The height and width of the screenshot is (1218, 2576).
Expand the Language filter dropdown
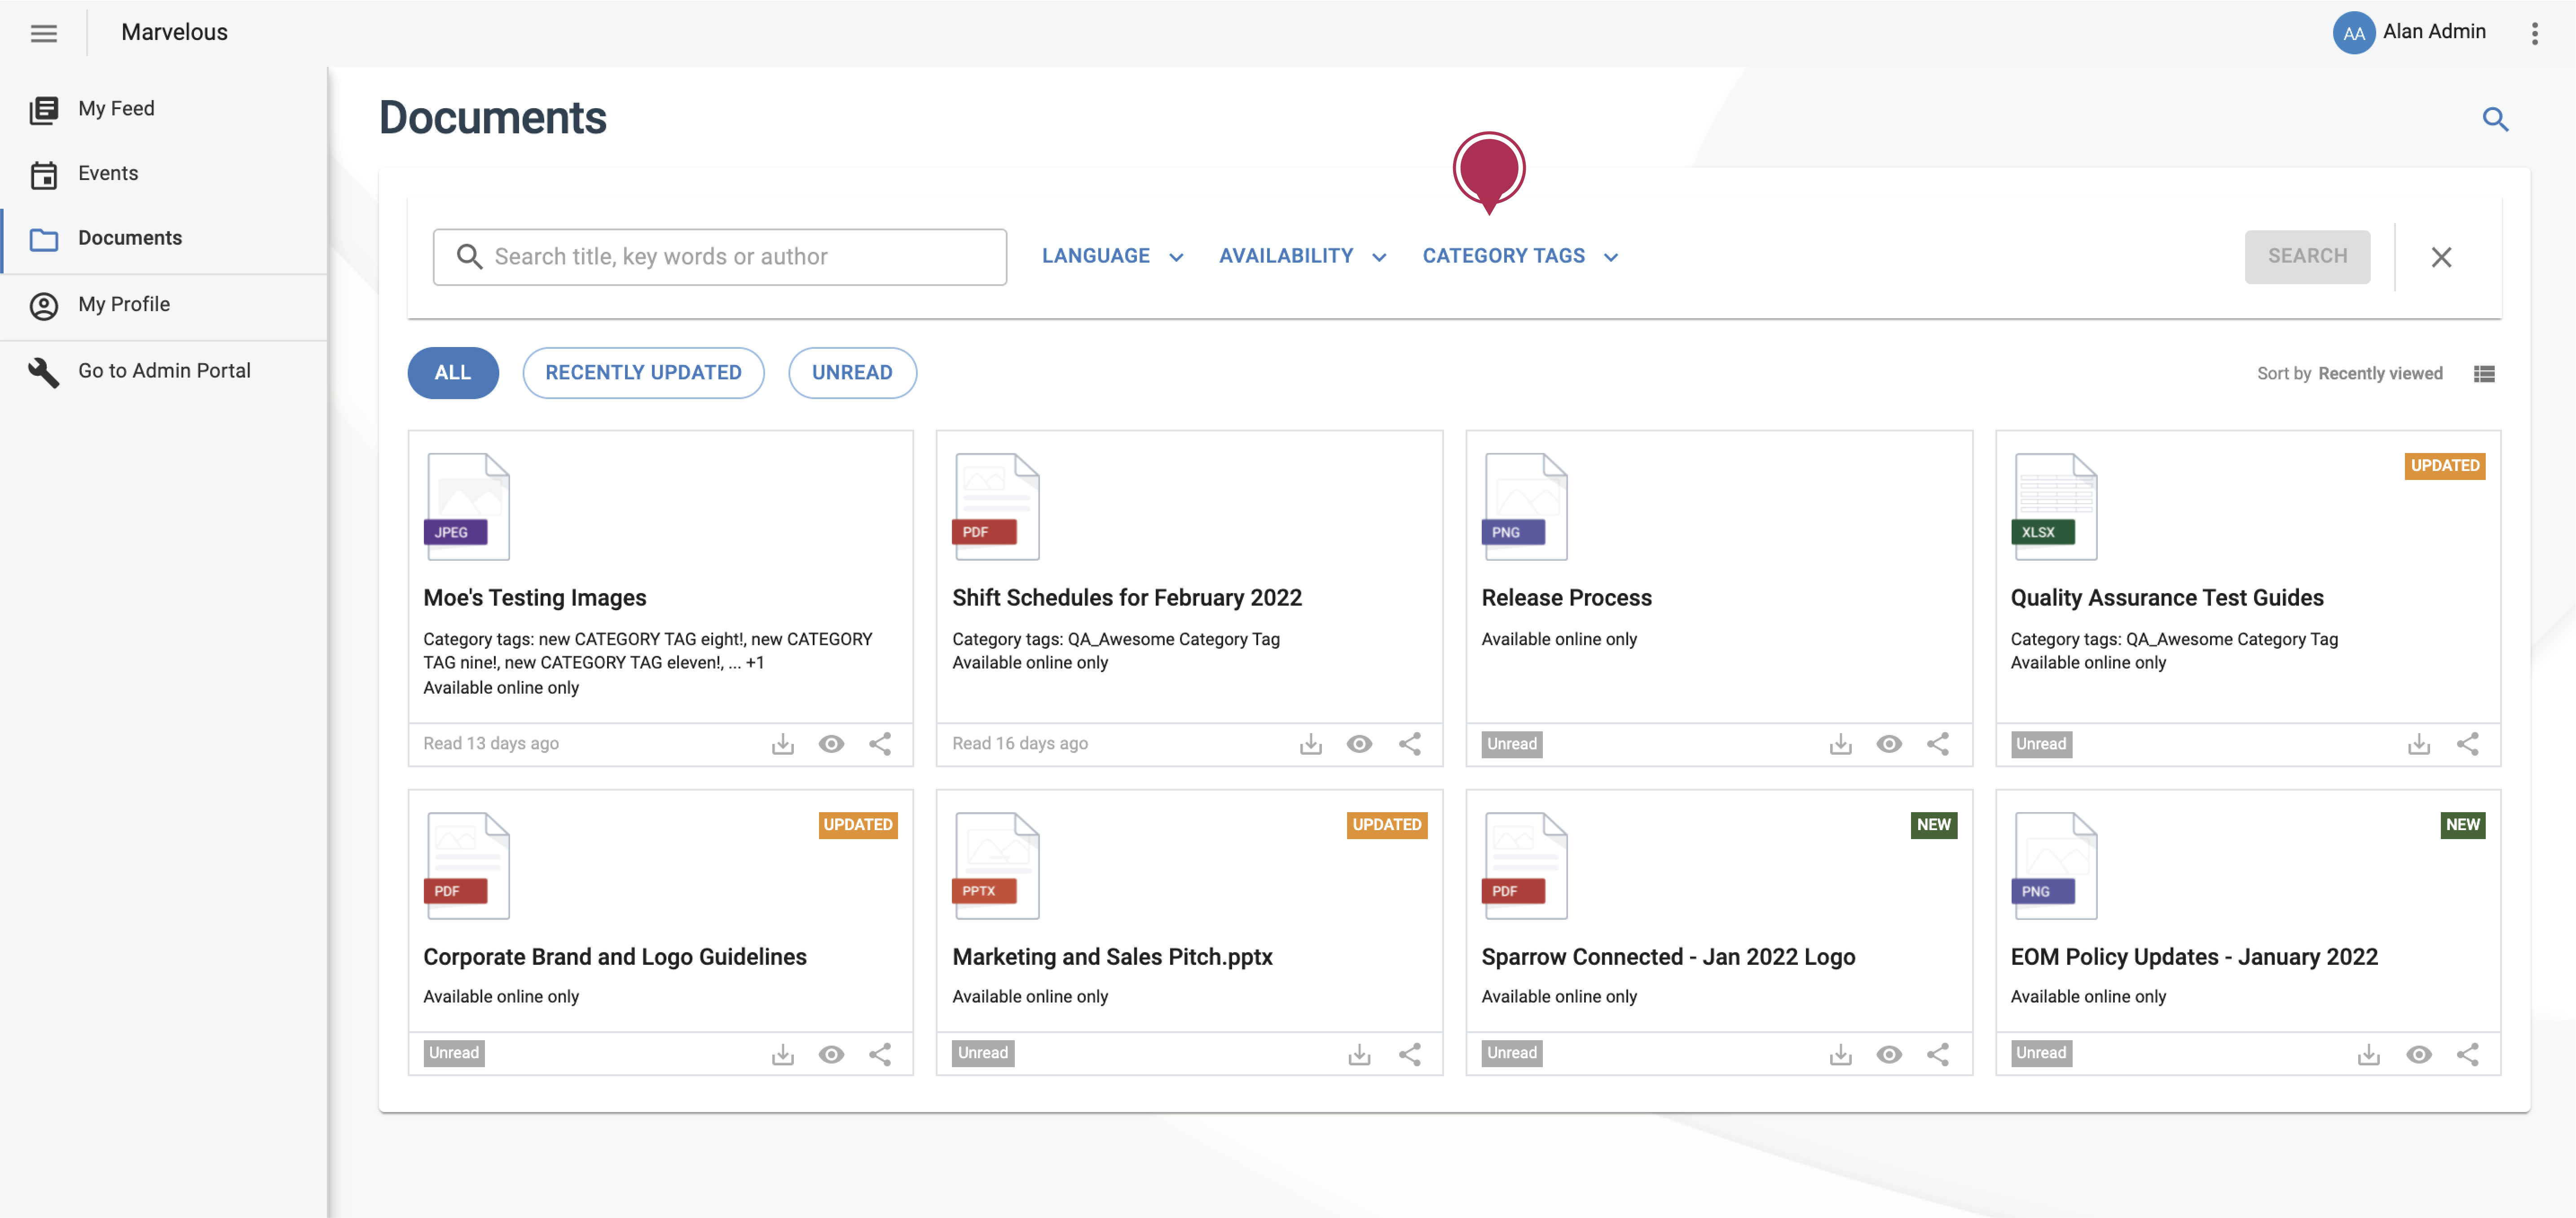tap(1112, 256)
